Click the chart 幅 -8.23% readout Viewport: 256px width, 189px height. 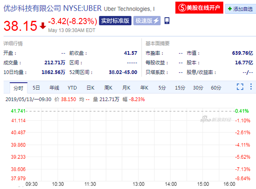(134, 99)
